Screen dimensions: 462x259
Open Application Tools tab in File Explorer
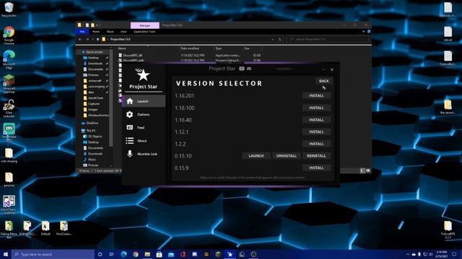(x=144, y=32)
